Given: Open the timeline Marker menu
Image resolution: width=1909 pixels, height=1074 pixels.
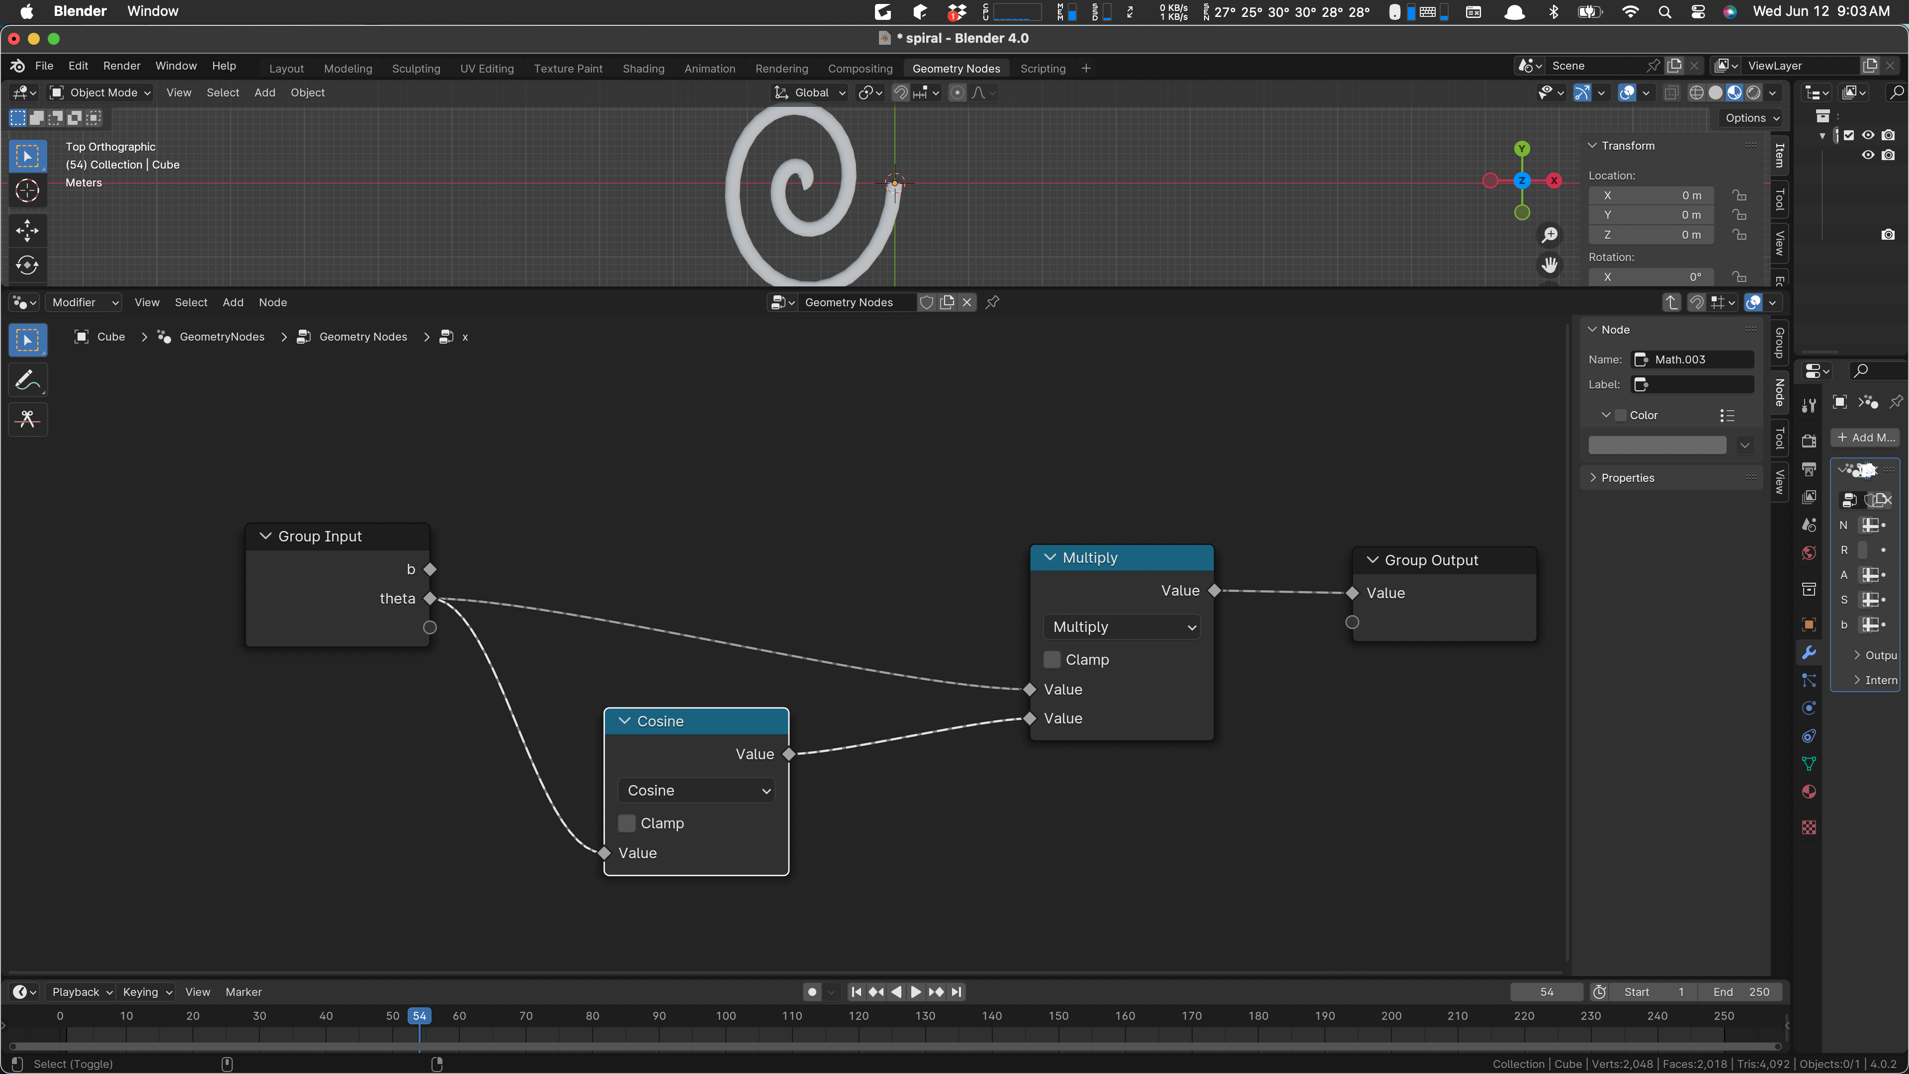Looking at the screenshot, I should [x=243, y=992].
